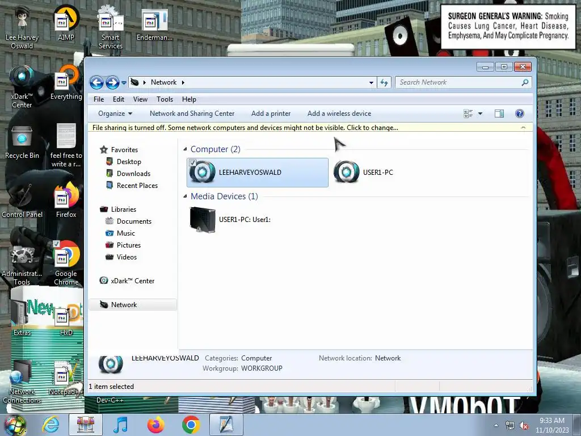
Task: Open the View menu
Action: click(141, 99)
